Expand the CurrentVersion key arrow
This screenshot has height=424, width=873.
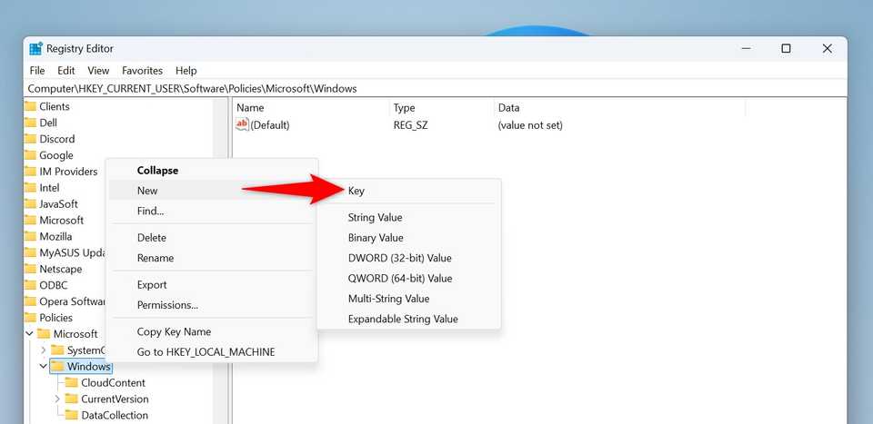(x=58, y=399)
